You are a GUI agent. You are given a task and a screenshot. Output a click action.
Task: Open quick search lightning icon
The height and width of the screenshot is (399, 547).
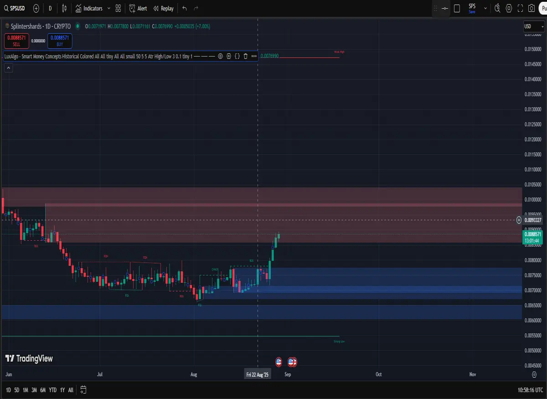(x=497, y=8)
